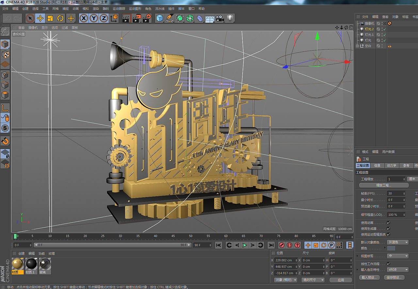Open the 对象 (相对) coordinate dropdown

pos(286,280)
